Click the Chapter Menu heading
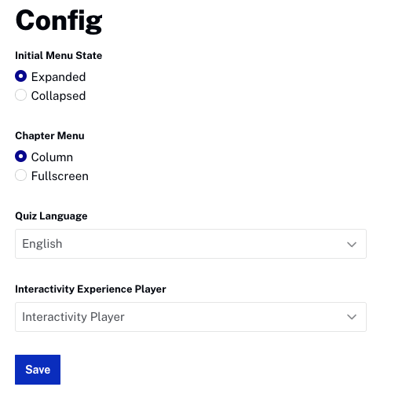The image size is (395, 398). (49, 136)
